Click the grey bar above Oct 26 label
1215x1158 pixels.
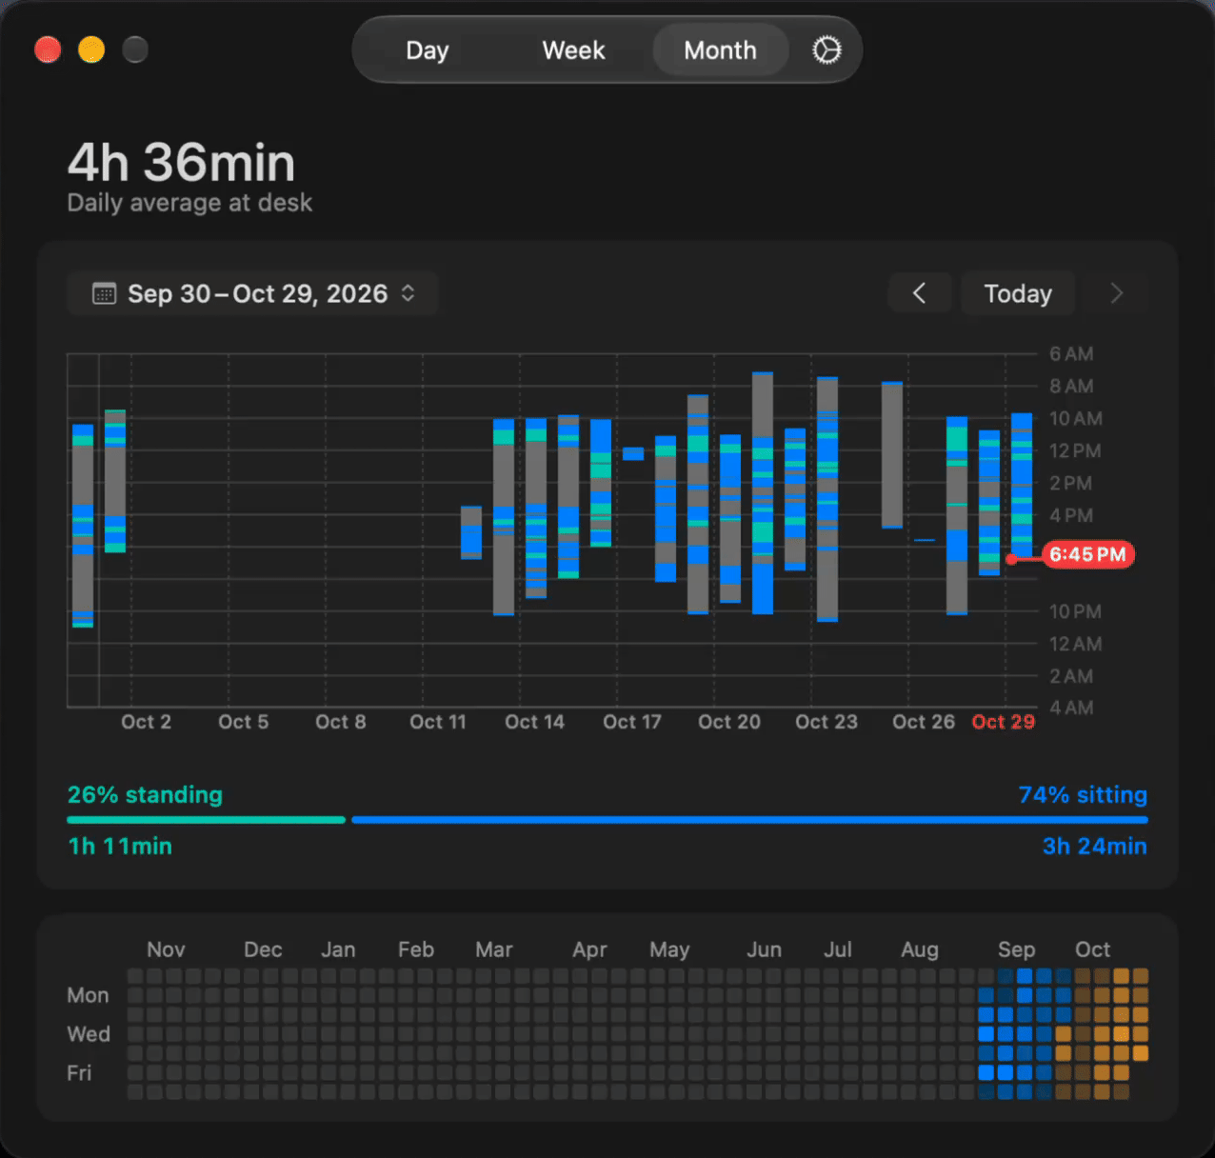(x=892, y=454)
